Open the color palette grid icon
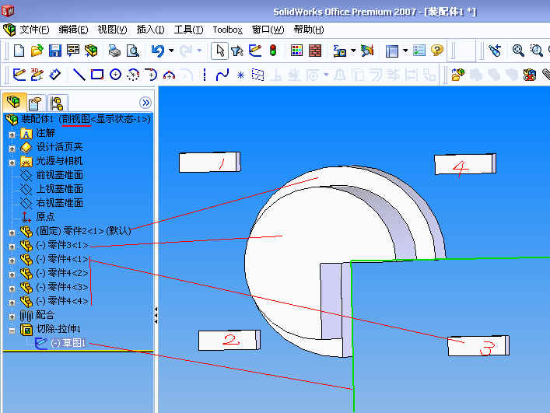The image size is (550, 413). pyautogui.click(x=296, y=51)
